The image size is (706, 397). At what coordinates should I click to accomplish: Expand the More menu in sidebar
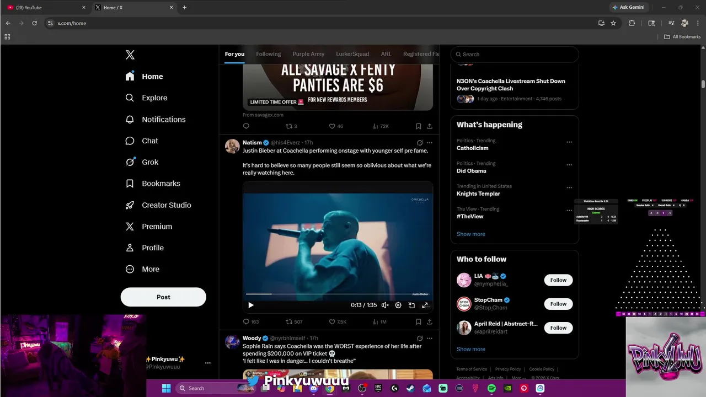(x=142, y=269)
